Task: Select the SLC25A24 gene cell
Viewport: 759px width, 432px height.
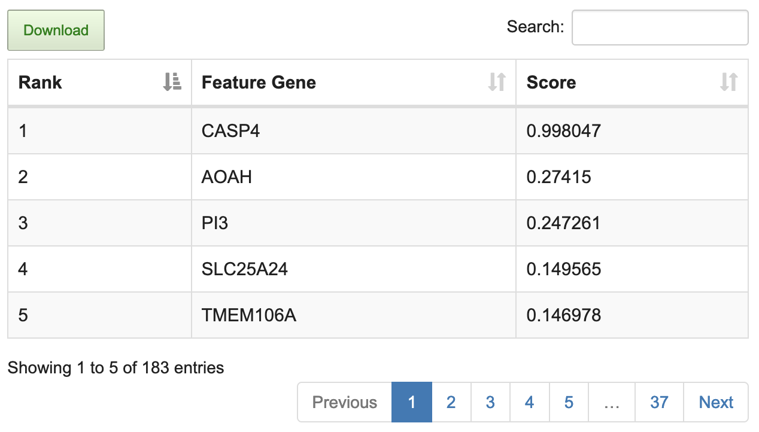Action: click(x=245, y=269)
